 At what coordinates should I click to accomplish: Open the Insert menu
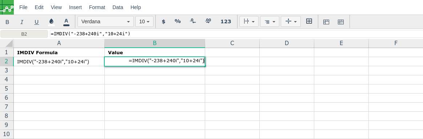(76, 7)
